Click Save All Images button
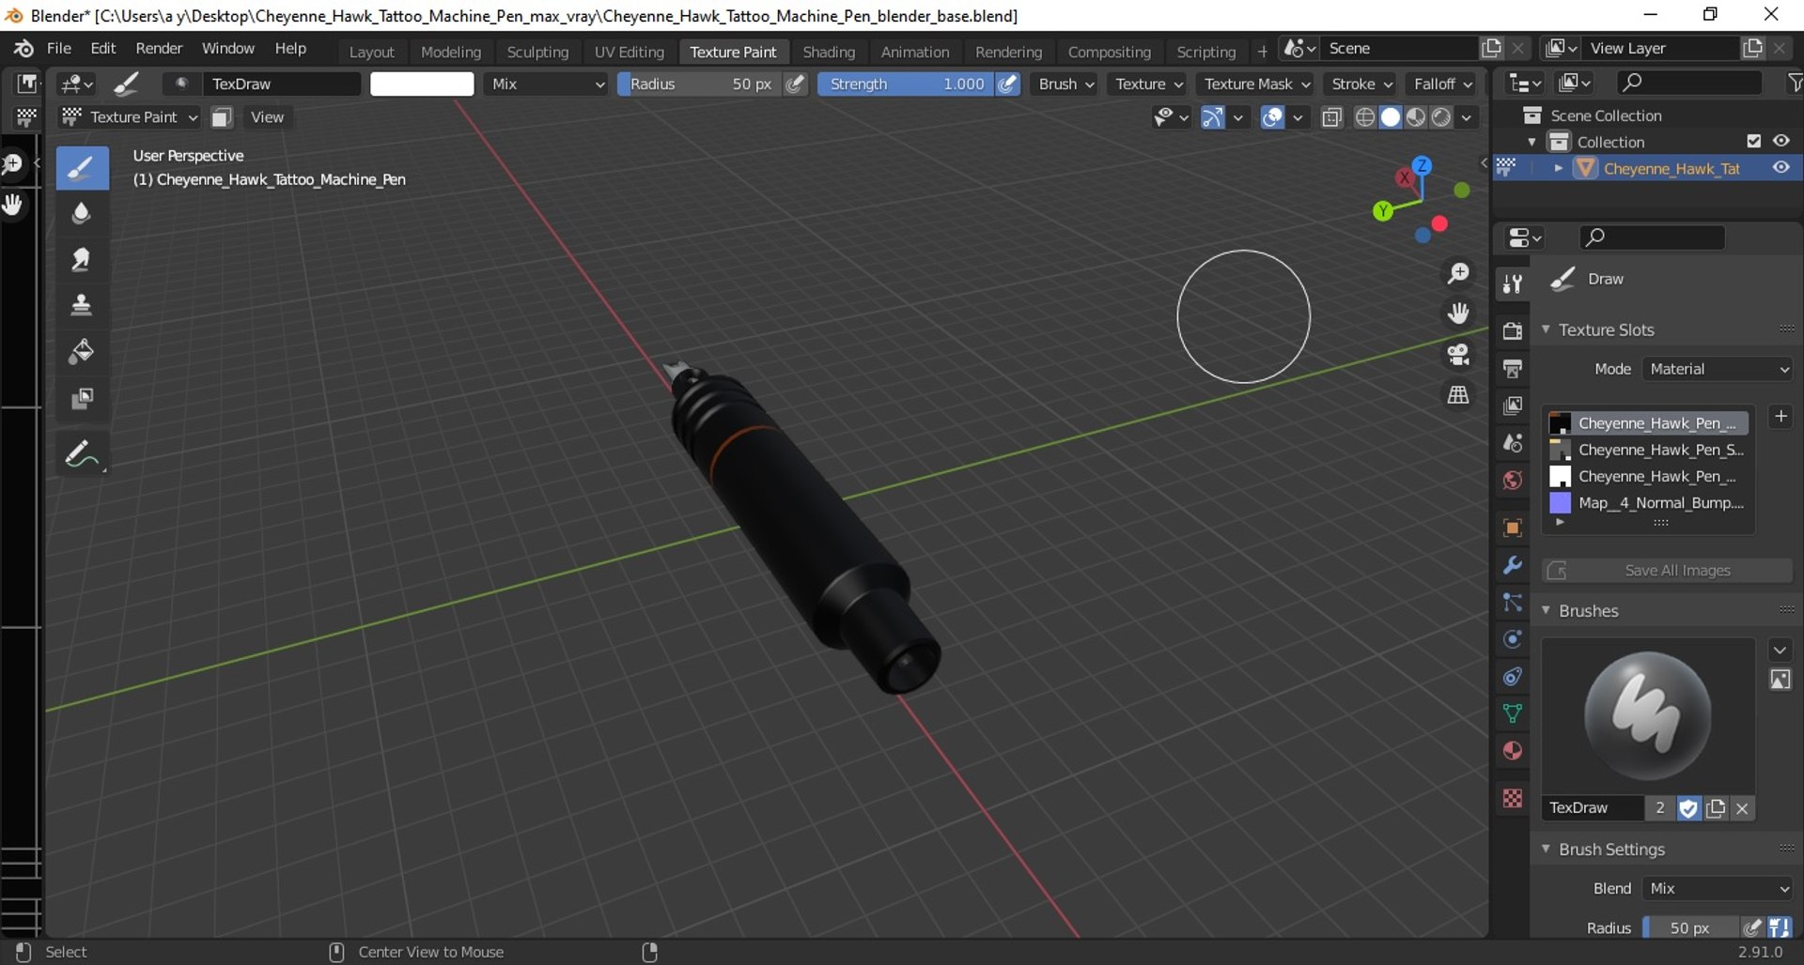 1667,570
